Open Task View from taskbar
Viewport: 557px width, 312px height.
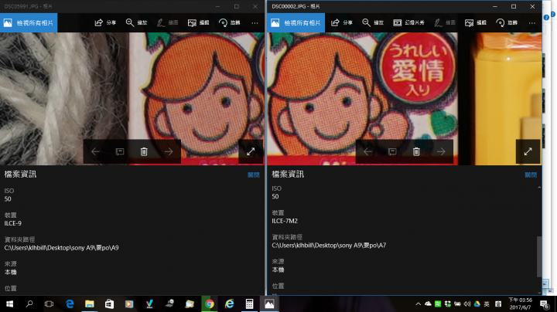[x=49, y=304]
